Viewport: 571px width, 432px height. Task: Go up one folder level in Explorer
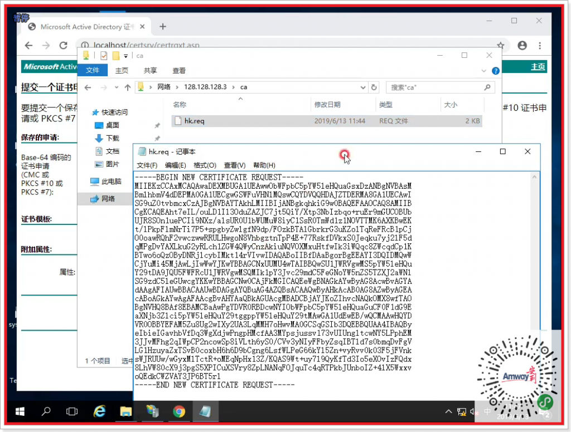(x=128, y=87)
